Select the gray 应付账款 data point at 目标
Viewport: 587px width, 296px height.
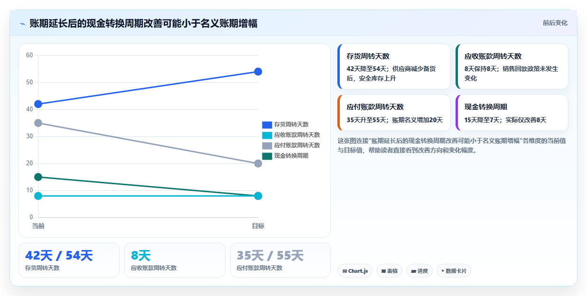click(258, 163)
